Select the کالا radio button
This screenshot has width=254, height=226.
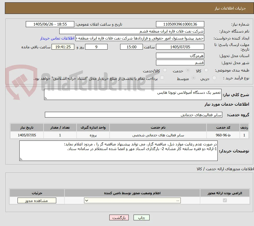click(206, 70)
